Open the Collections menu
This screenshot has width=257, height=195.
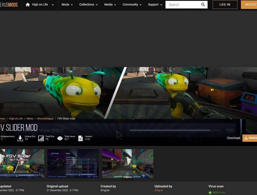(x=88, y=4)
